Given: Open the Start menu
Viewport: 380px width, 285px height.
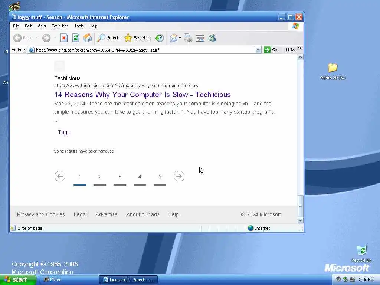Looking at the screenshot, I should click(18, 280).
